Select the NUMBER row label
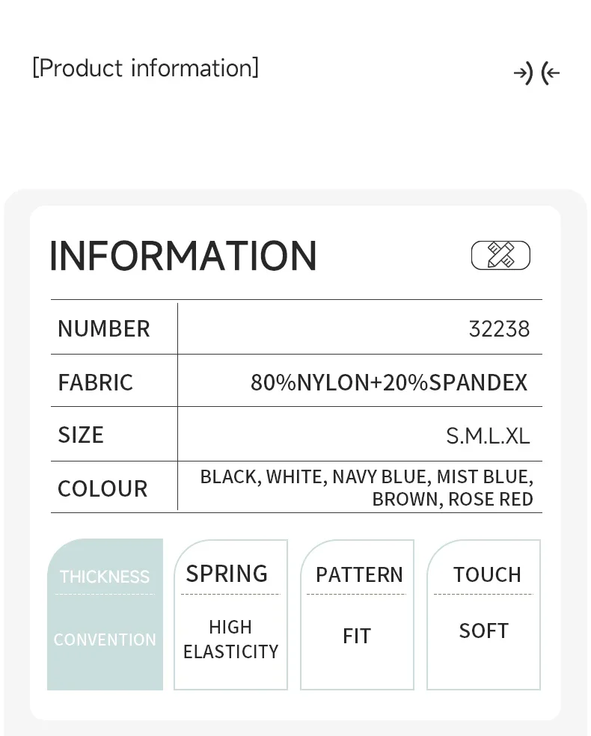The width and height of the screenshot is (591, 736). [x=104, y=328]
